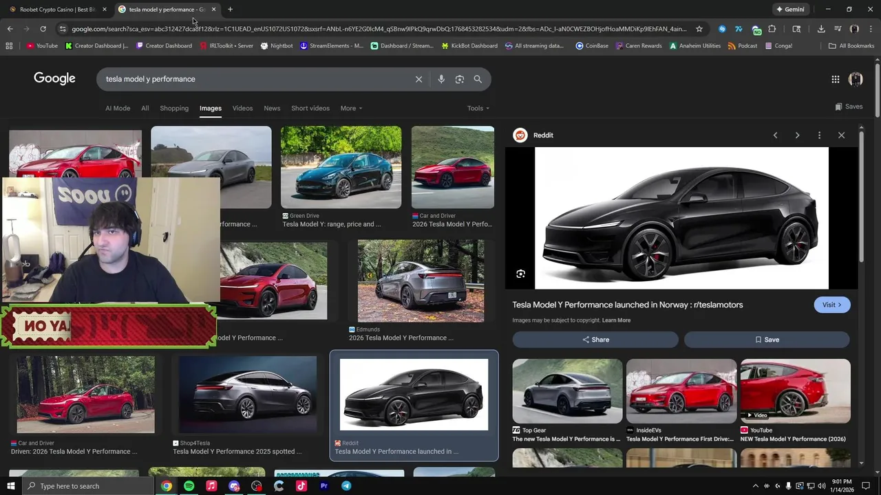Screen dimensions: 881x495
Task: Open preview panel three-dot options
Action: coord(819,135)
